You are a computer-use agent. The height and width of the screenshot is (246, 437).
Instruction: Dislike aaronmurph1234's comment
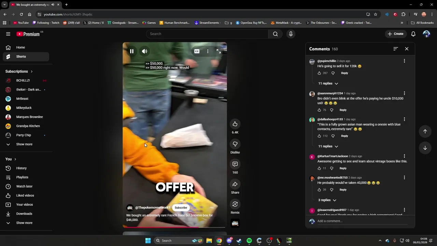(x=332, y=110)
